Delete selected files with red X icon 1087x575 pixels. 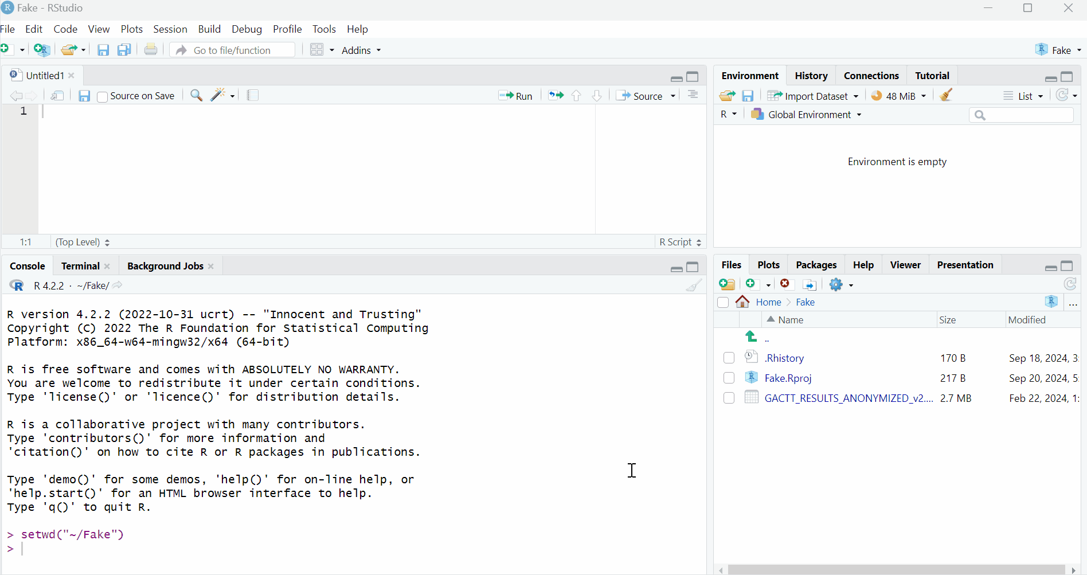pos(785,284)
